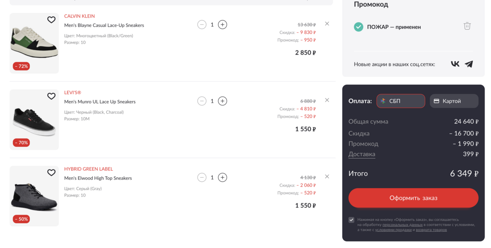The image size is (491, 248).
Task: Increase Hybrid Green Label sneakers quantity
Action: 223,177
